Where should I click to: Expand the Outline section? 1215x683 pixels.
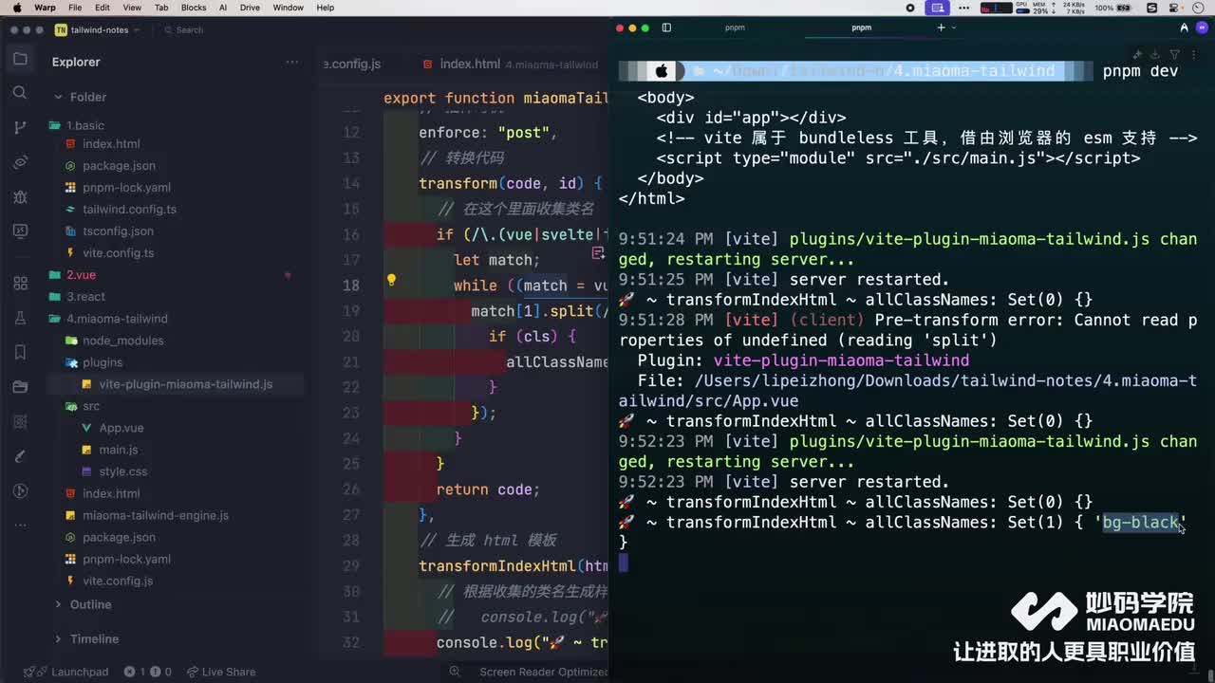point(83,604)
